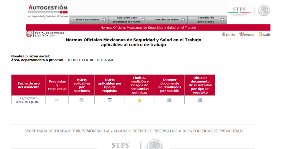Click the Nombre o razón social label

click(x=31, y=56)
